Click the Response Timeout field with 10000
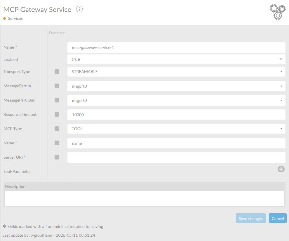 pyautogui.click(x=176, y=115)
